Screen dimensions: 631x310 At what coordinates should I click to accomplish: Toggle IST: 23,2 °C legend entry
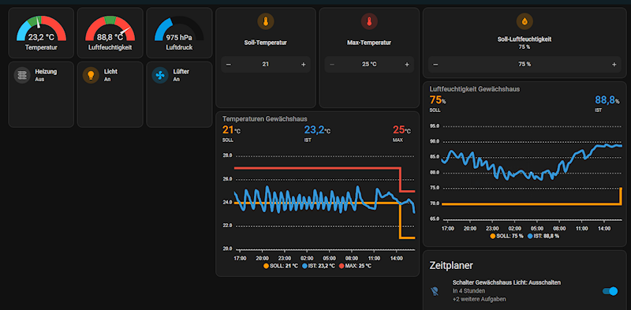(x=318, y=266)
